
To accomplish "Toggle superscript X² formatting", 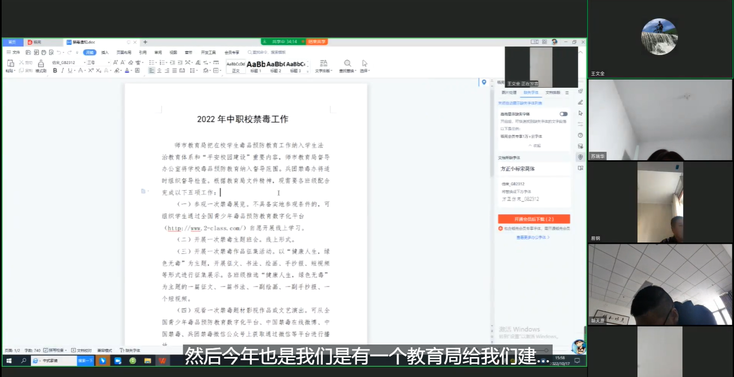I will [x=91, y=70].
